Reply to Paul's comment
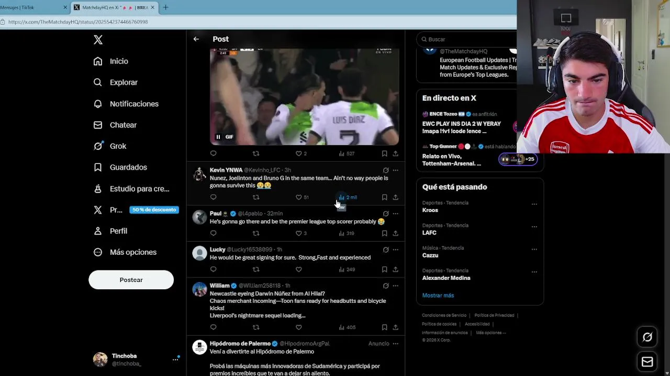670x376 pixels. [213, 233]
